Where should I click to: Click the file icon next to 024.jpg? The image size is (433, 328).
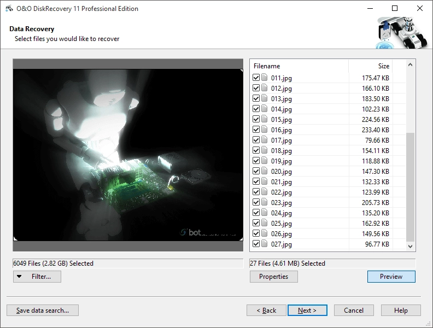click(264, 212)
